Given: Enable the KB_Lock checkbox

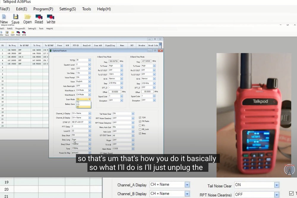Looking at the screenshot, I should click(140, 129).
